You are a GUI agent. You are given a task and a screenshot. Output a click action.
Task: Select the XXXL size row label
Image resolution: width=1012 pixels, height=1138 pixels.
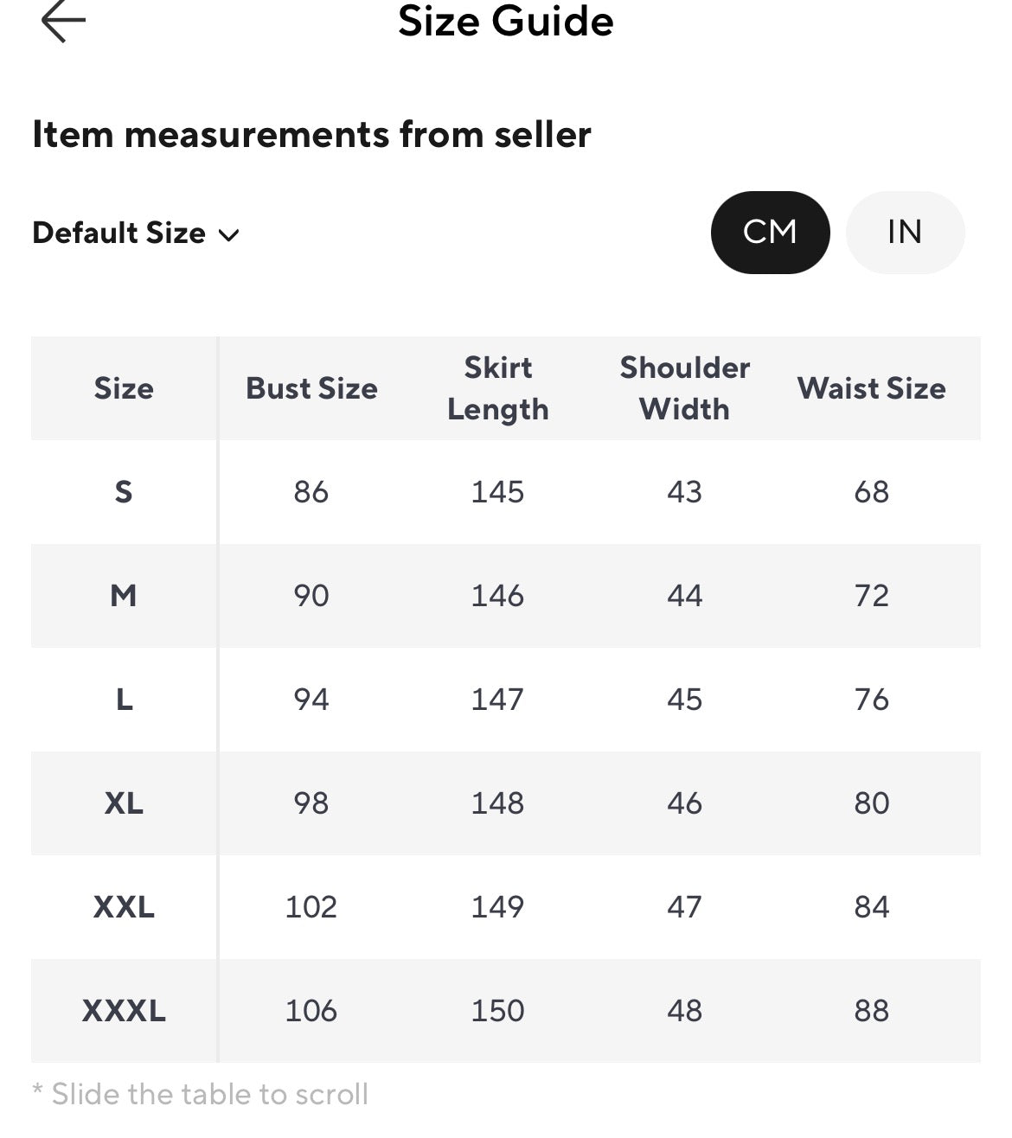pos(124,1011)
